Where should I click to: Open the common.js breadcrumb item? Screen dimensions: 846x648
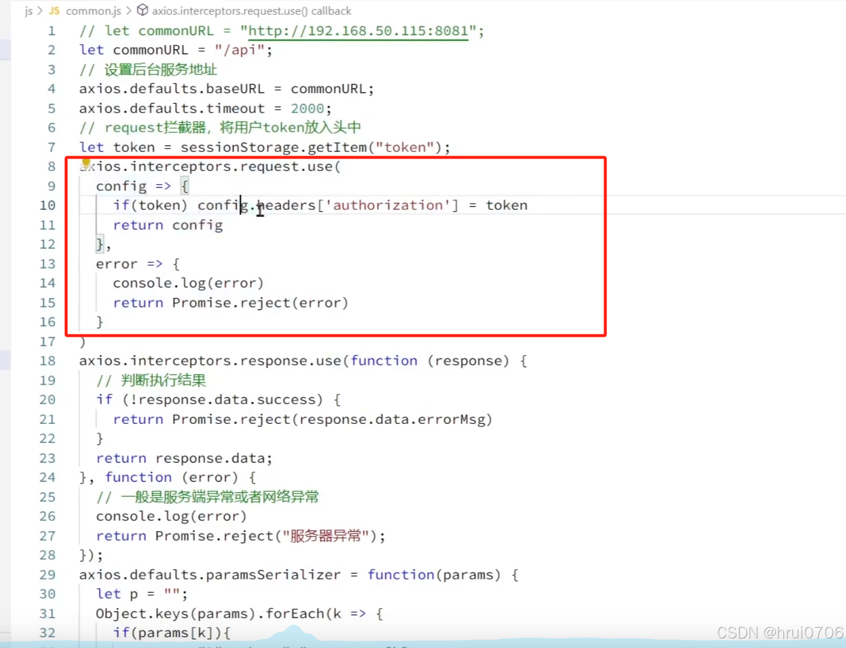(x=94, y=11)
